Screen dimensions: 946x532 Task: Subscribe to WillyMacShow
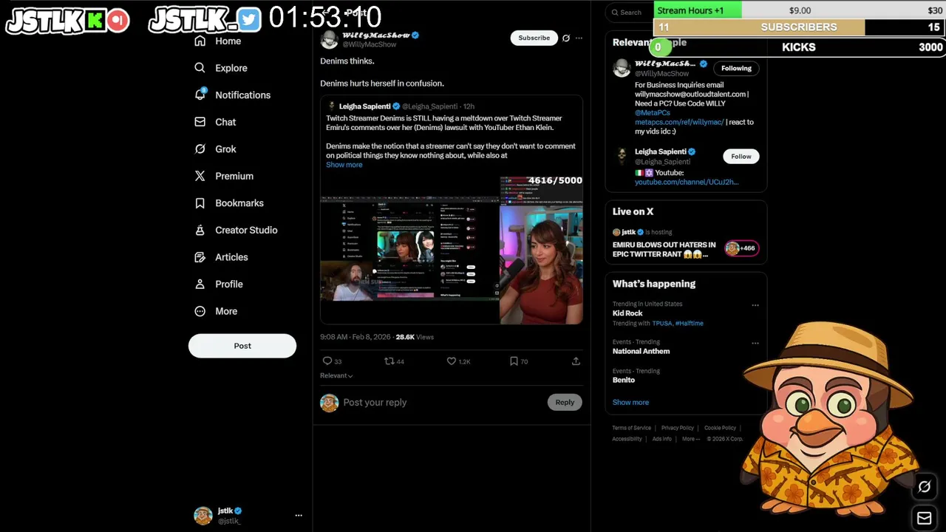point(534,38)
